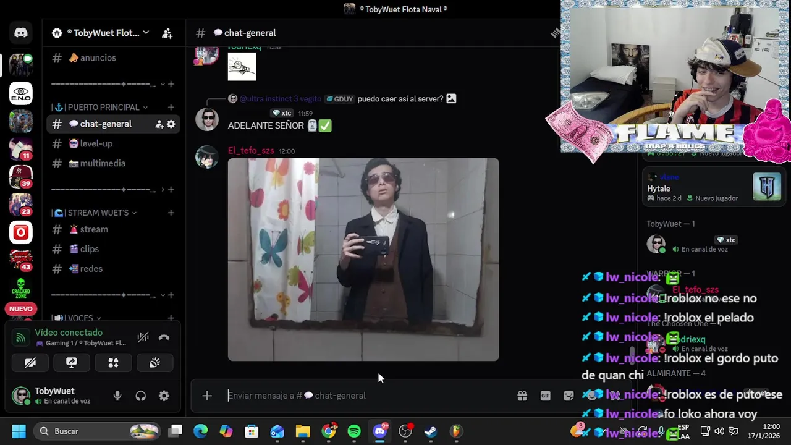
Task: Open the sticker picker
Action: point(569,396)
